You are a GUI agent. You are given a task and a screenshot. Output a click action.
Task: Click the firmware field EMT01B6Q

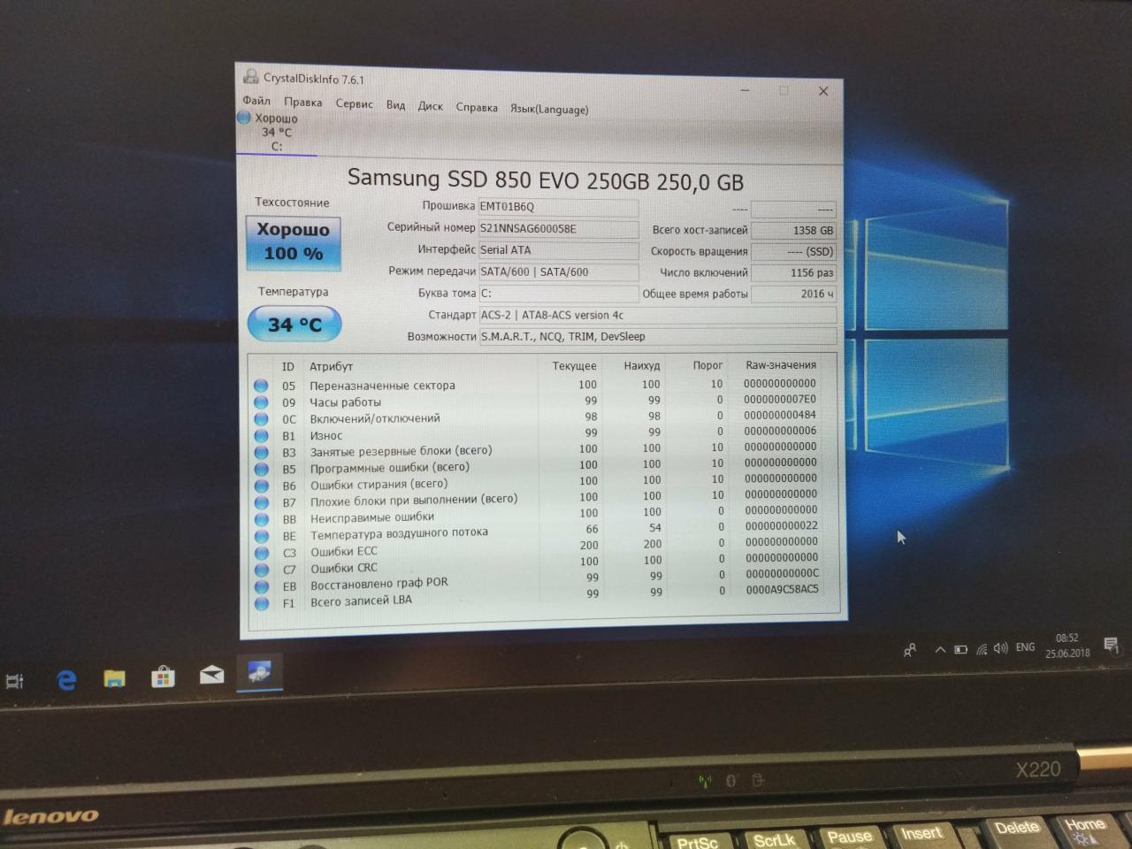[x=558, y=207]
